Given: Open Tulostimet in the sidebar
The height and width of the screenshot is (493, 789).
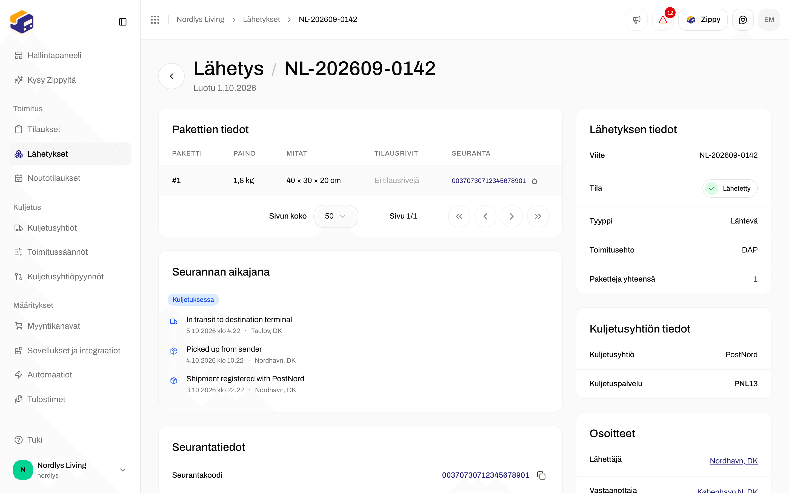Looking at the screenshot, I should [70, 399].
